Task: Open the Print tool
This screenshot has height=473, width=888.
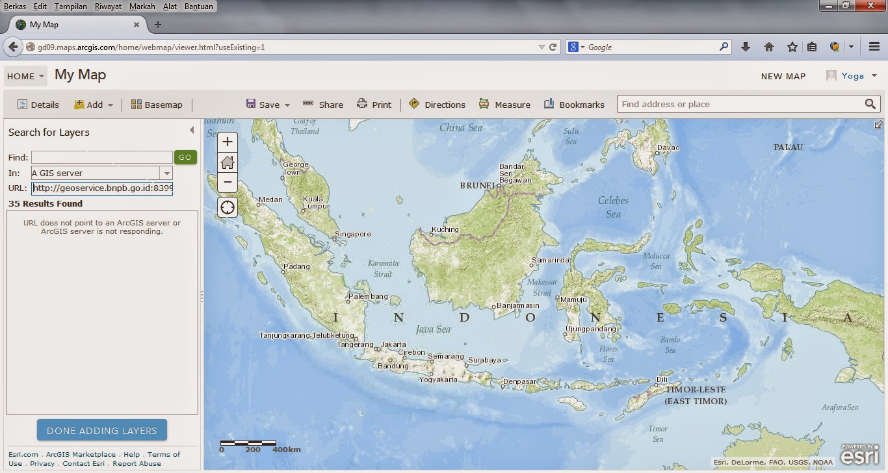Action: click(374, 104)
